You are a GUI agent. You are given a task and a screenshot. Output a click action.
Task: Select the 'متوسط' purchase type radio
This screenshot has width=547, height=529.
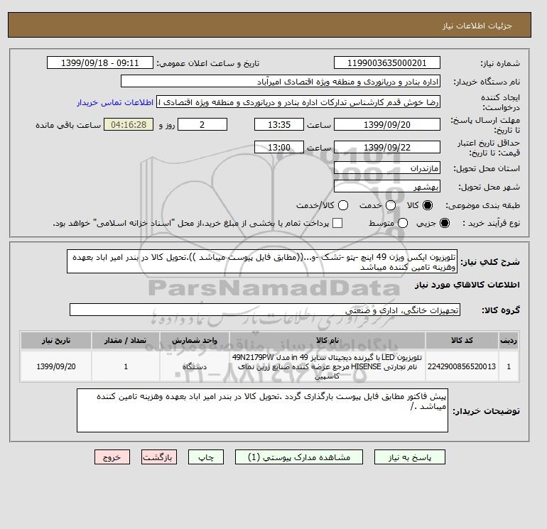(x=403, y=223)
